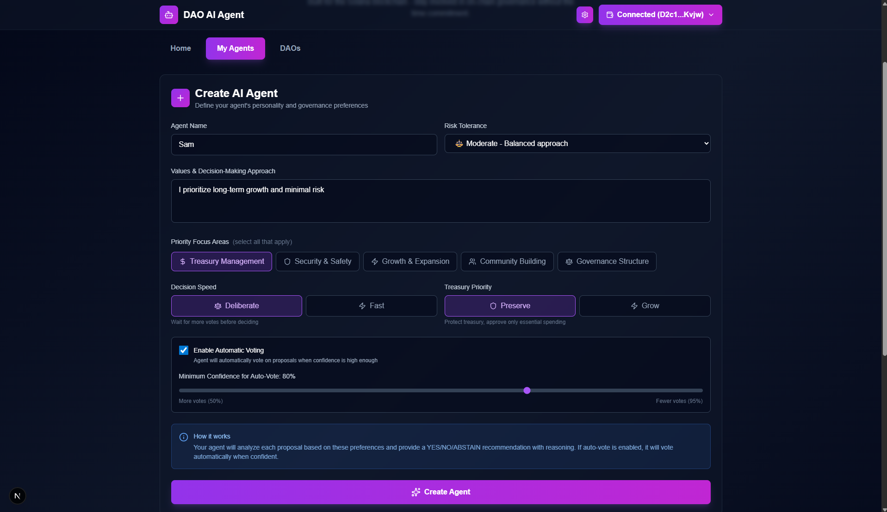Adjust the Minimum Confidence slider
Screen dimensions: 887x512
(527, 390)
